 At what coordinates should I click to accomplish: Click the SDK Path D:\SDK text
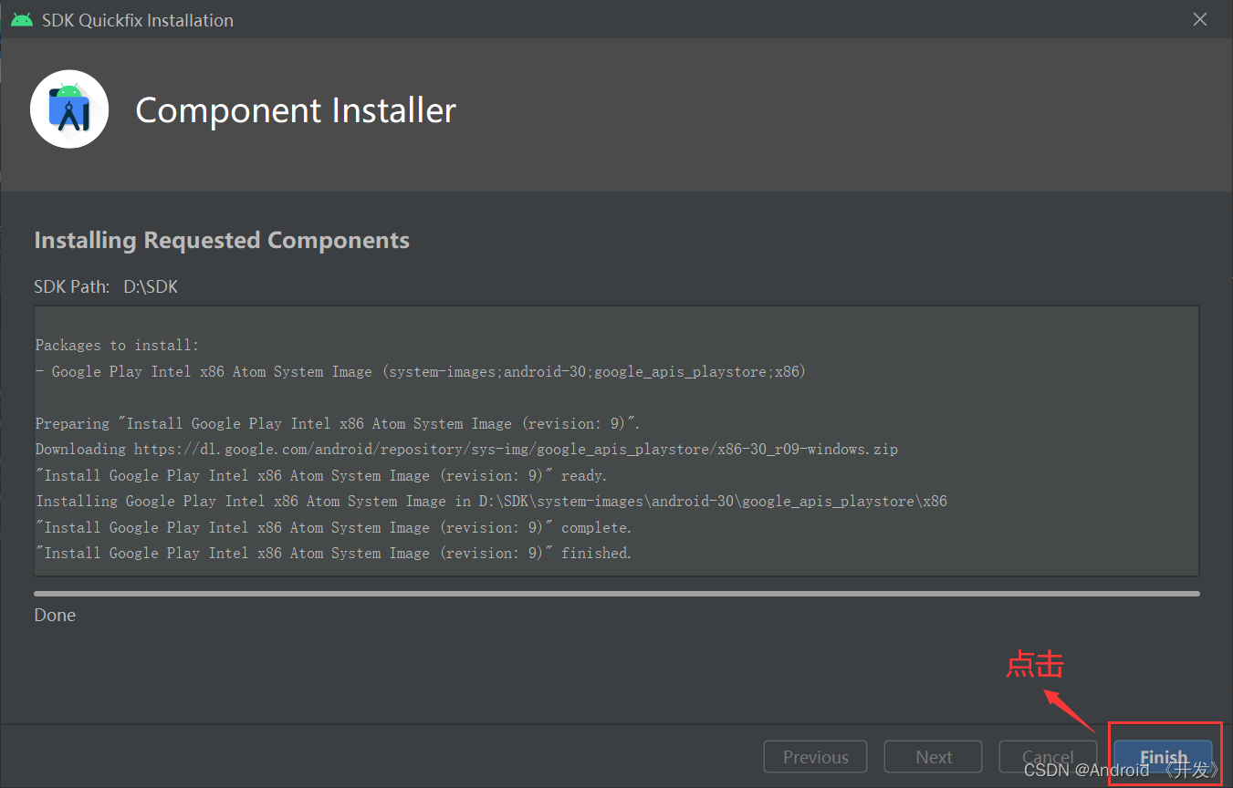106,286
